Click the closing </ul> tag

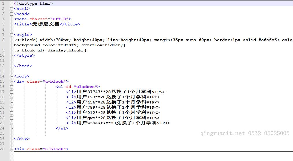(x=62, y=128)
